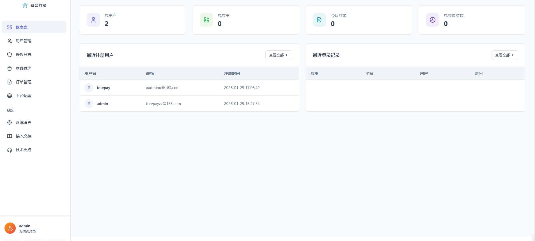Screen dimensions: 535x241
Task: Open the 仪表盘 menu item
Action: pyautogui.click(x=34, y=27)
